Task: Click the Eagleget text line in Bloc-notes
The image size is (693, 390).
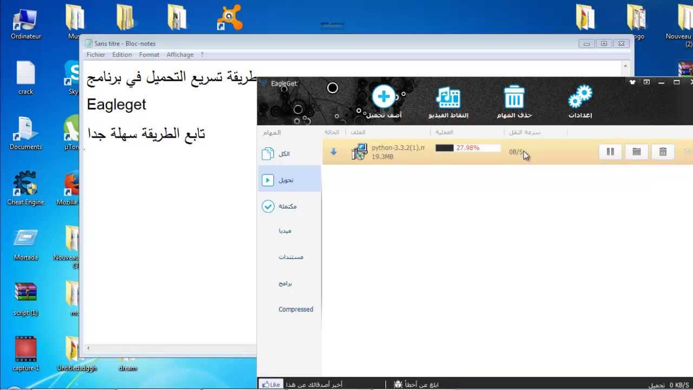Action: click(116, 104)
